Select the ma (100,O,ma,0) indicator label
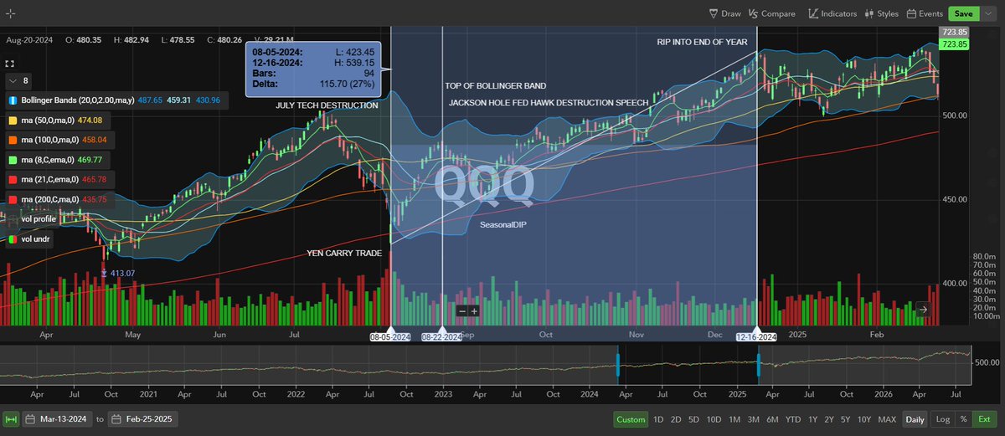Image resolution: width=1005 pixels, height=436 pixels. coord(49,140)
